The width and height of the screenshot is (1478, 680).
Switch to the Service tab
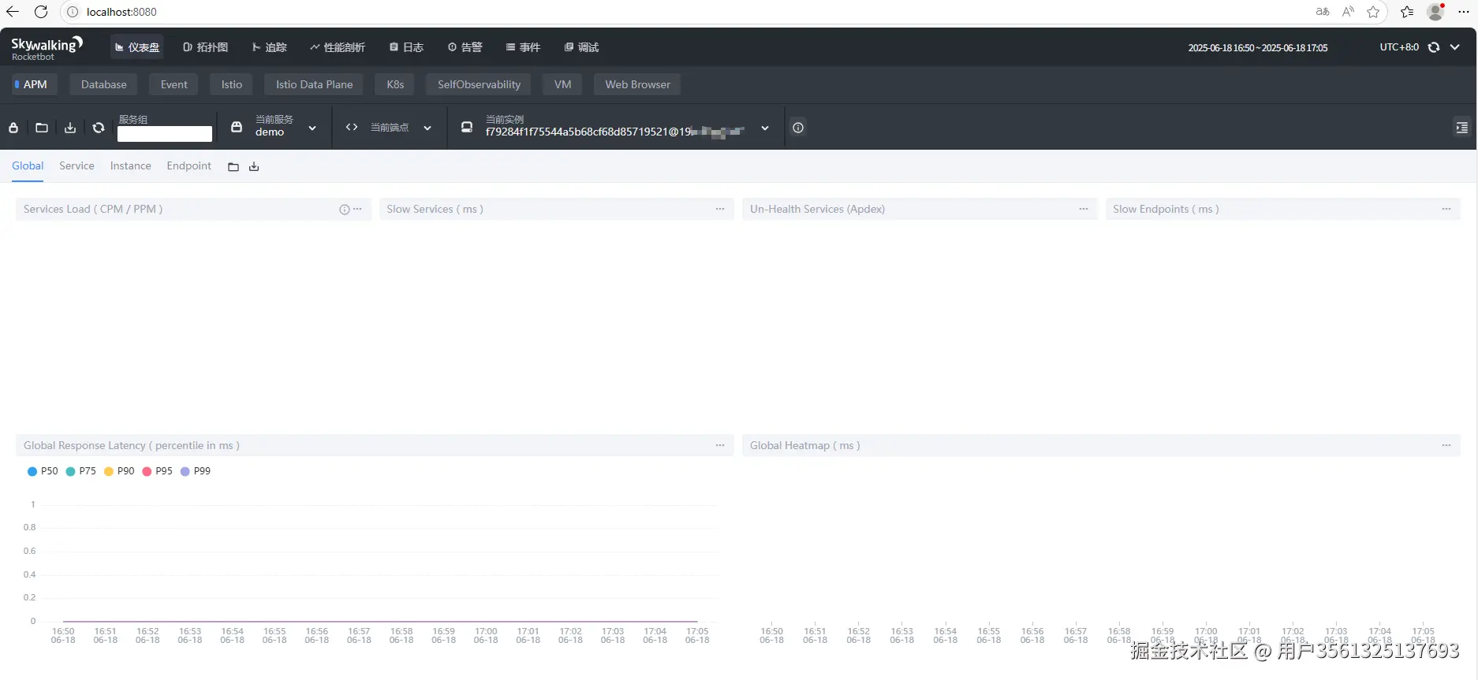[x=77, y=165]
